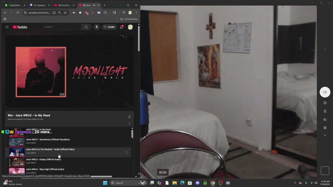The image size is (333, 187).
Task: Open the Chrome three-dot menu
Action: 136,12
